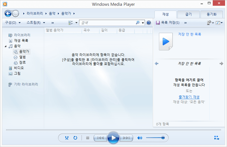Sort by 앨범 음악가 column header
This screenshot has height=147, width=227.
click(63, 30)
